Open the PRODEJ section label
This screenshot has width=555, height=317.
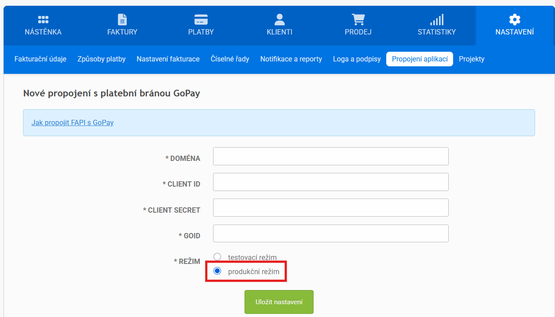(x=358, y=32)
